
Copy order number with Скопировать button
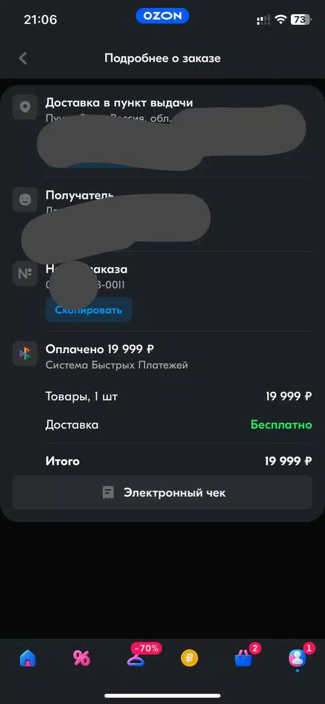click(89, 310)
